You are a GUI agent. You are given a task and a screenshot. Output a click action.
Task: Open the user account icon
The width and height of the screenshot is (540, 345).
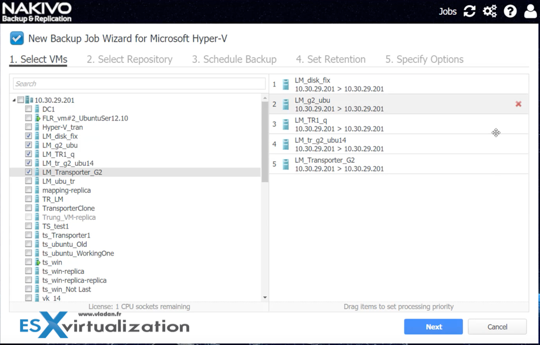click(531, 11)
